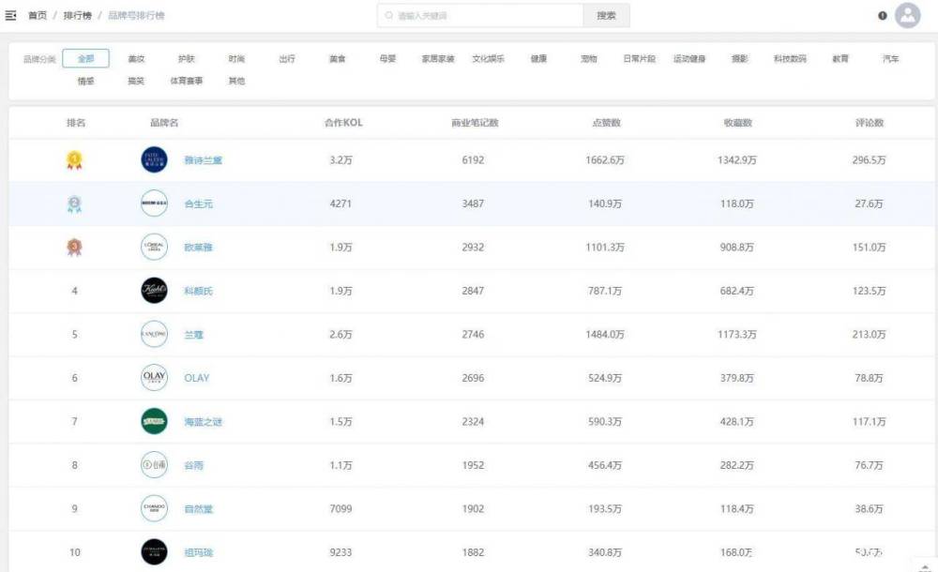The height and width of the screenshot is (572, 938).
Task: Click the 评论数 column header
Action: 870,123
